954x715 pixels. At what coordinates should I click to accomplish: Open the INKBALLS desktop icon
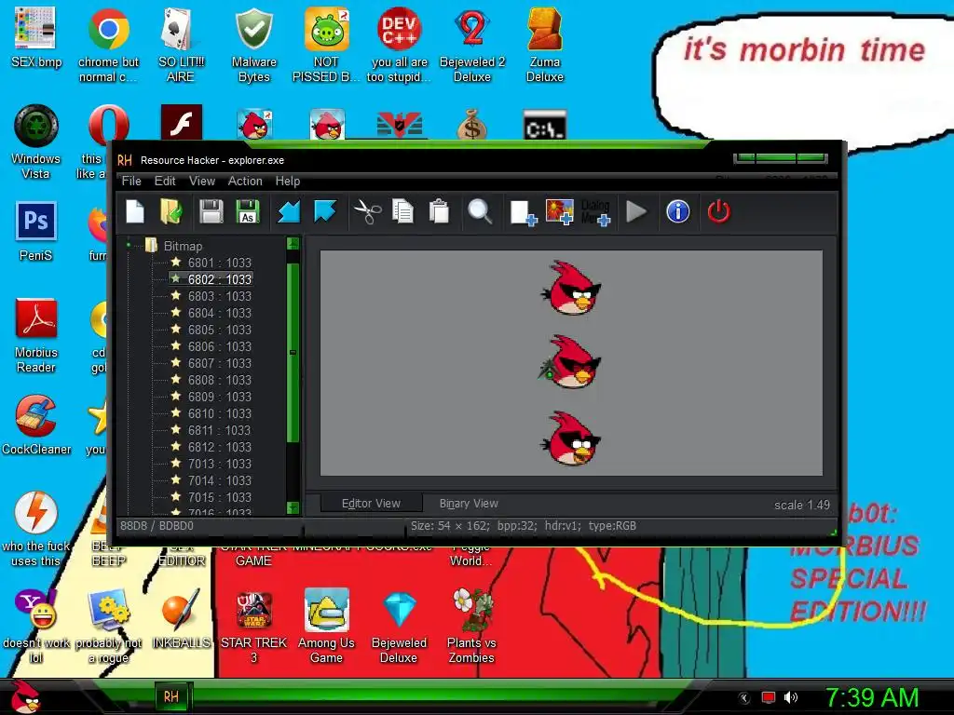182,619
